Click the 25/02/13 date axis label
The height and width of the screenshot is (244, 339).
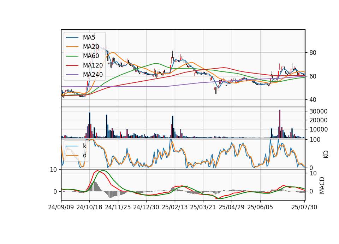[x=175, y=207]
